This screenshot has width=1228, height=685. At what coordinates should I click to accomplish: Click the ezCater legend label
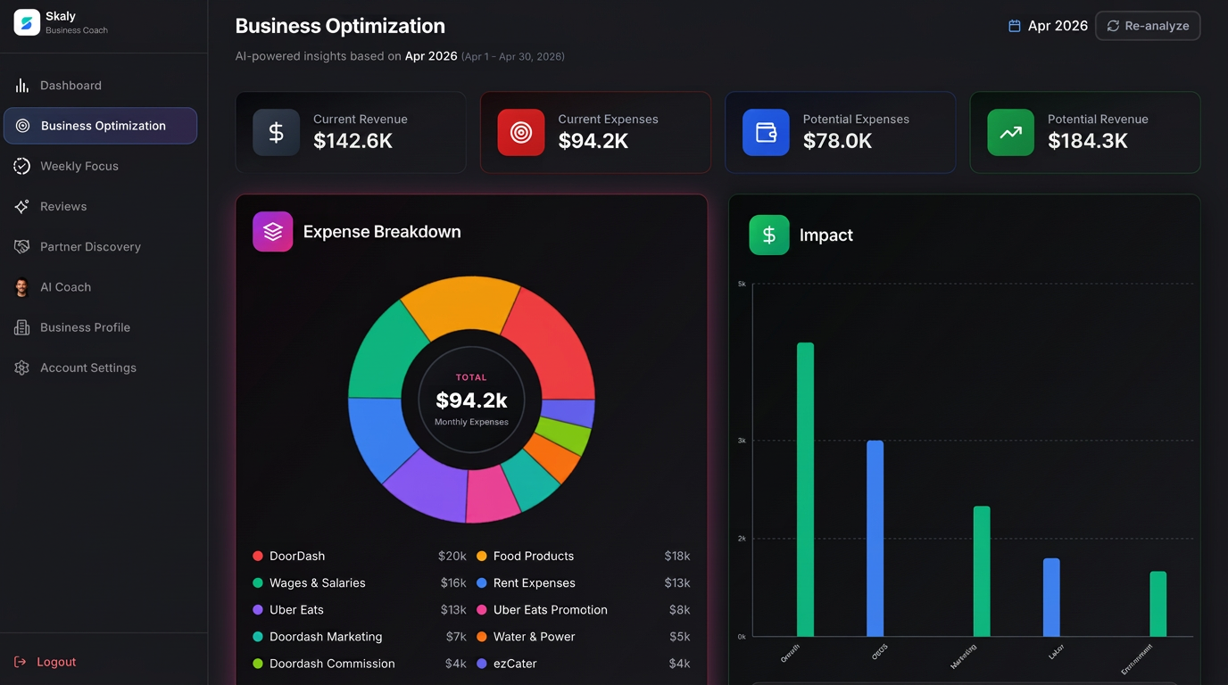515,664
